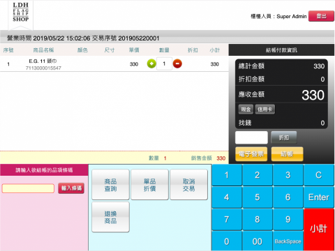Open 商品查詢 product search
This screenshot has height=251, width=335.
(x=110, y=185)
